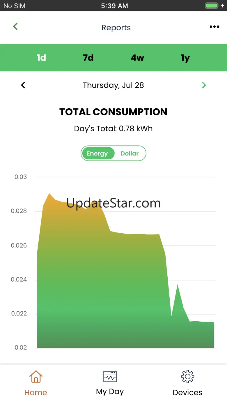Go to previous day with left chevron
Viewport: 227px width, 404px height.
[x=23, y=85]
